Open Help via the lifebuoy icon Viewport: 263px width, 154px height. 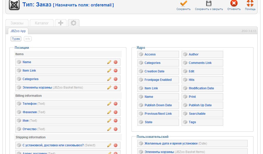250,4
